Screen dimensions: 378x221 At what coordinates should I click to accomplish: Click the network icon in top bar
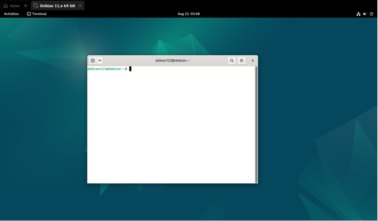tap(358, 14)
